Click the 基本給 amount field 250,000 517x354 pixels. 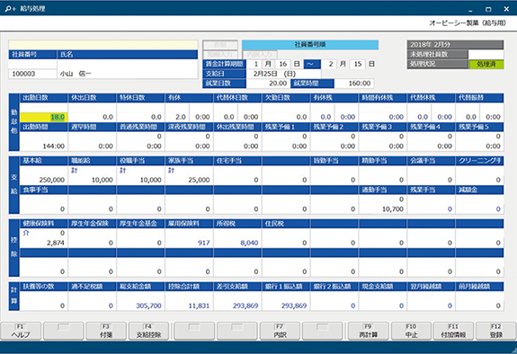[x=44, y=180]
